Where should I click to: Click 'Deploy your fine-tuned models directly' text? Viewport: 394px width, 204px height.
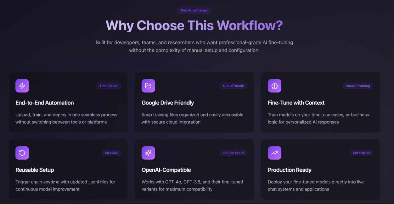point(316,185)
